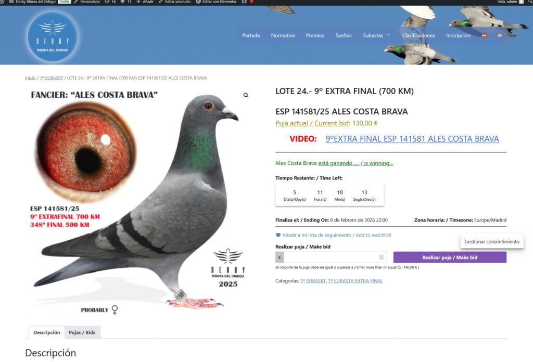Select the Descripción tab
Screen dimensions: 533x362
click(x=46, y=332)
